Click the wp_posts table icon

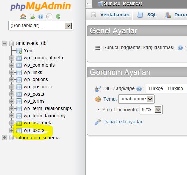pyautogui.click(x=19, y=94)
